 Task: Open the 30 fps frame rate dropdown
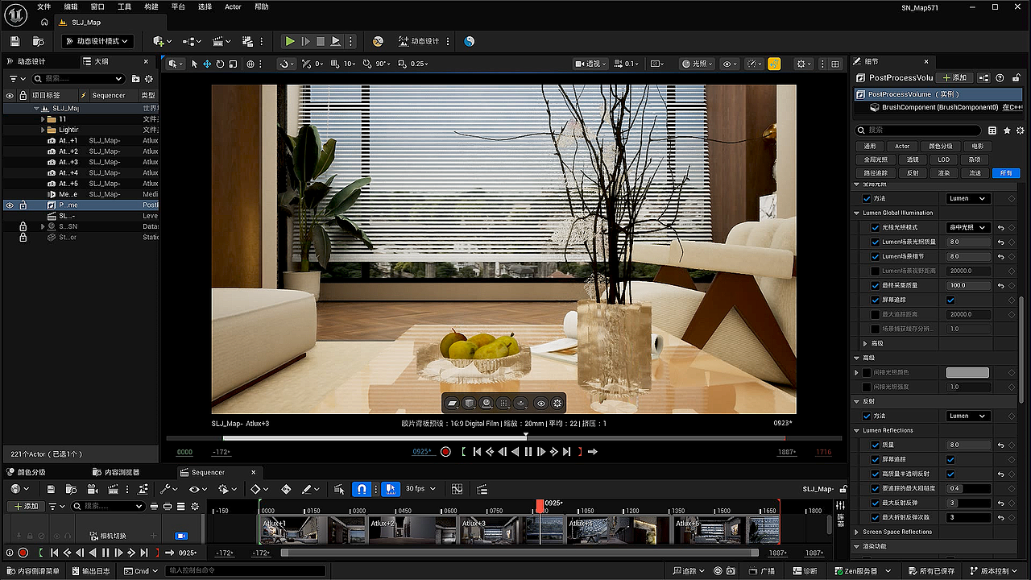point(421,489)
